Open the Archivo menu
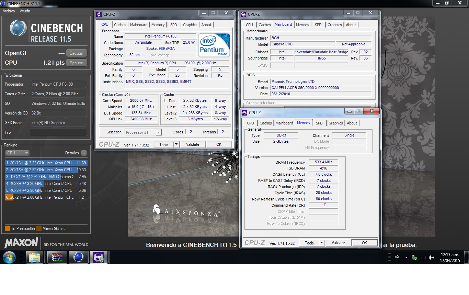The width and height of the screenshot is (469, 295). tap(9, 11)
